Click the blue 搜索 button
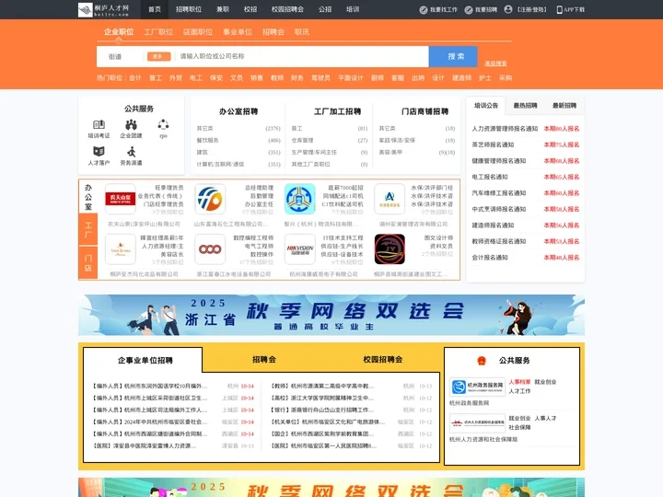The width and height of the screenshot is (663, 497). click(453, 56)
